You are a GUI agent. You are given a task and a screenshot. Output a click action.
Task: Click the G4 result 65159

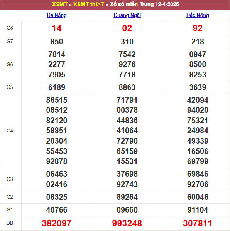coord(127,151)
